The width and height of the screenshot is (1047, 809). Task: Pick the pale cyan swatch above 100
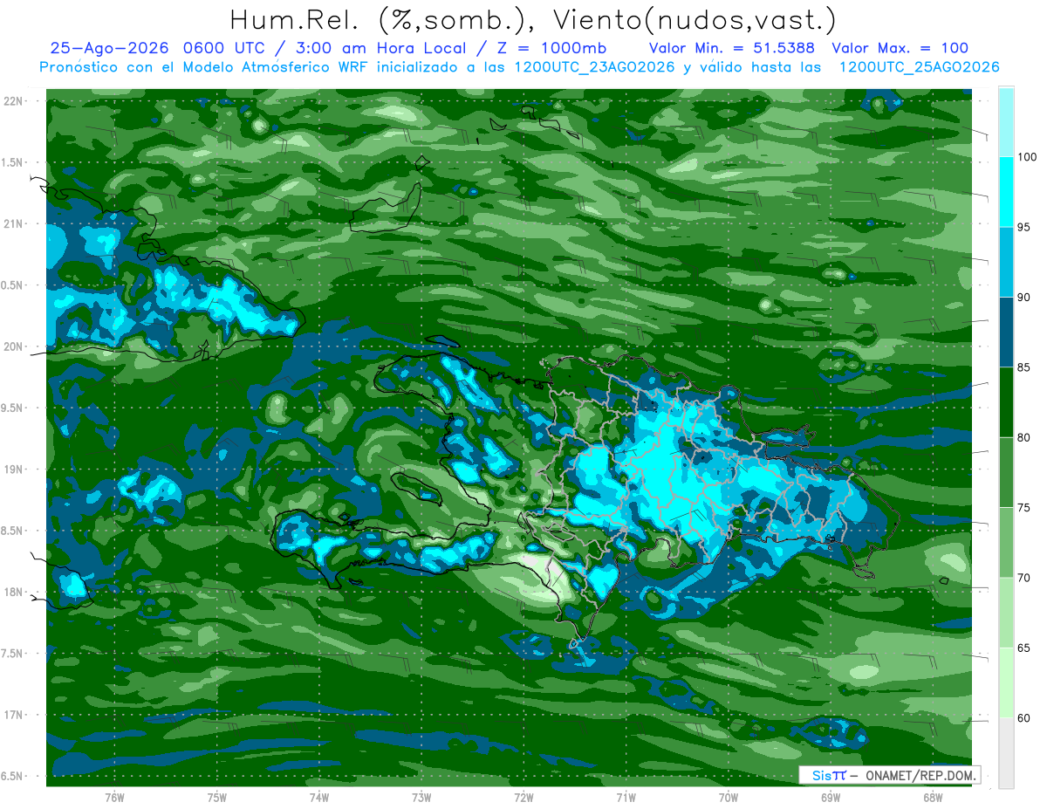click(1006, 122)
